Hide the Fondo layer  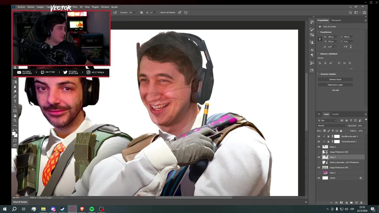coord(319,178)
